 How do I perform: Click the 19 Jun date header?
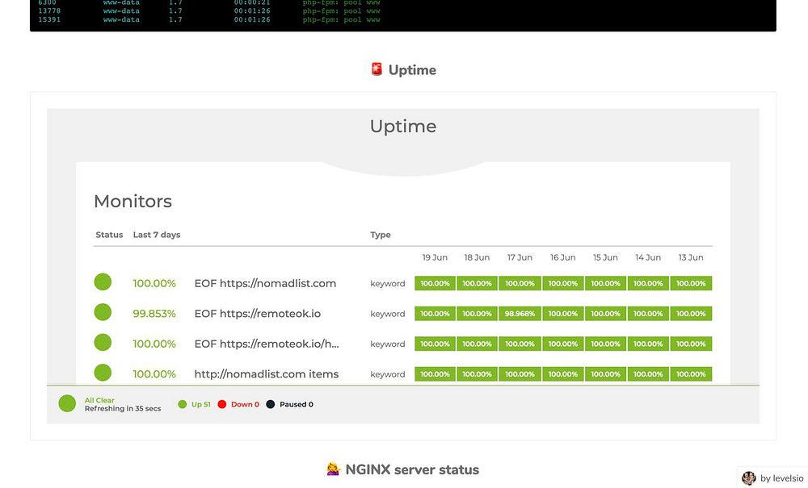pyautogui.click(x=435, y=257)
